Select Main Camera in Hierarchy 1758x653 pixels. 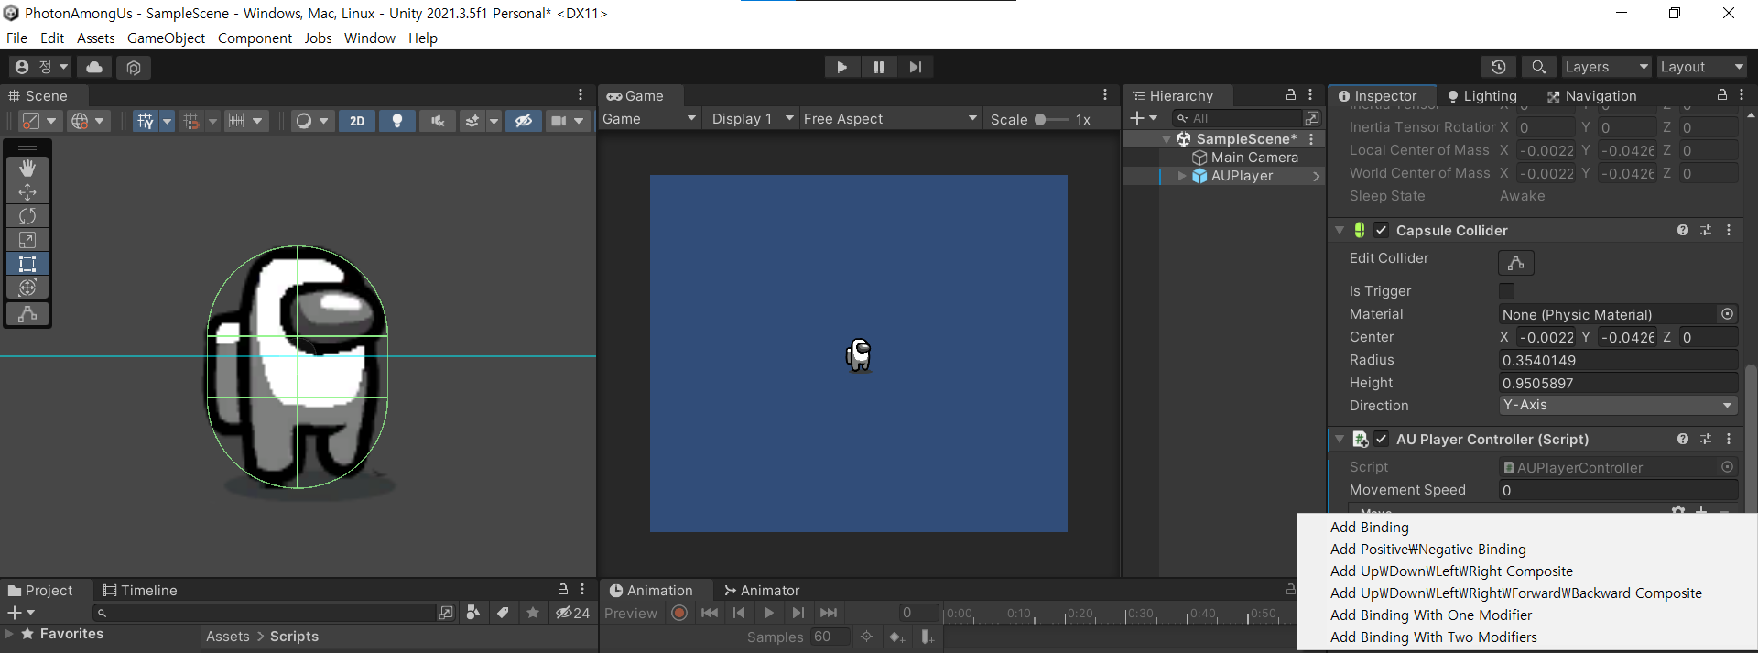coord(1254,158)
